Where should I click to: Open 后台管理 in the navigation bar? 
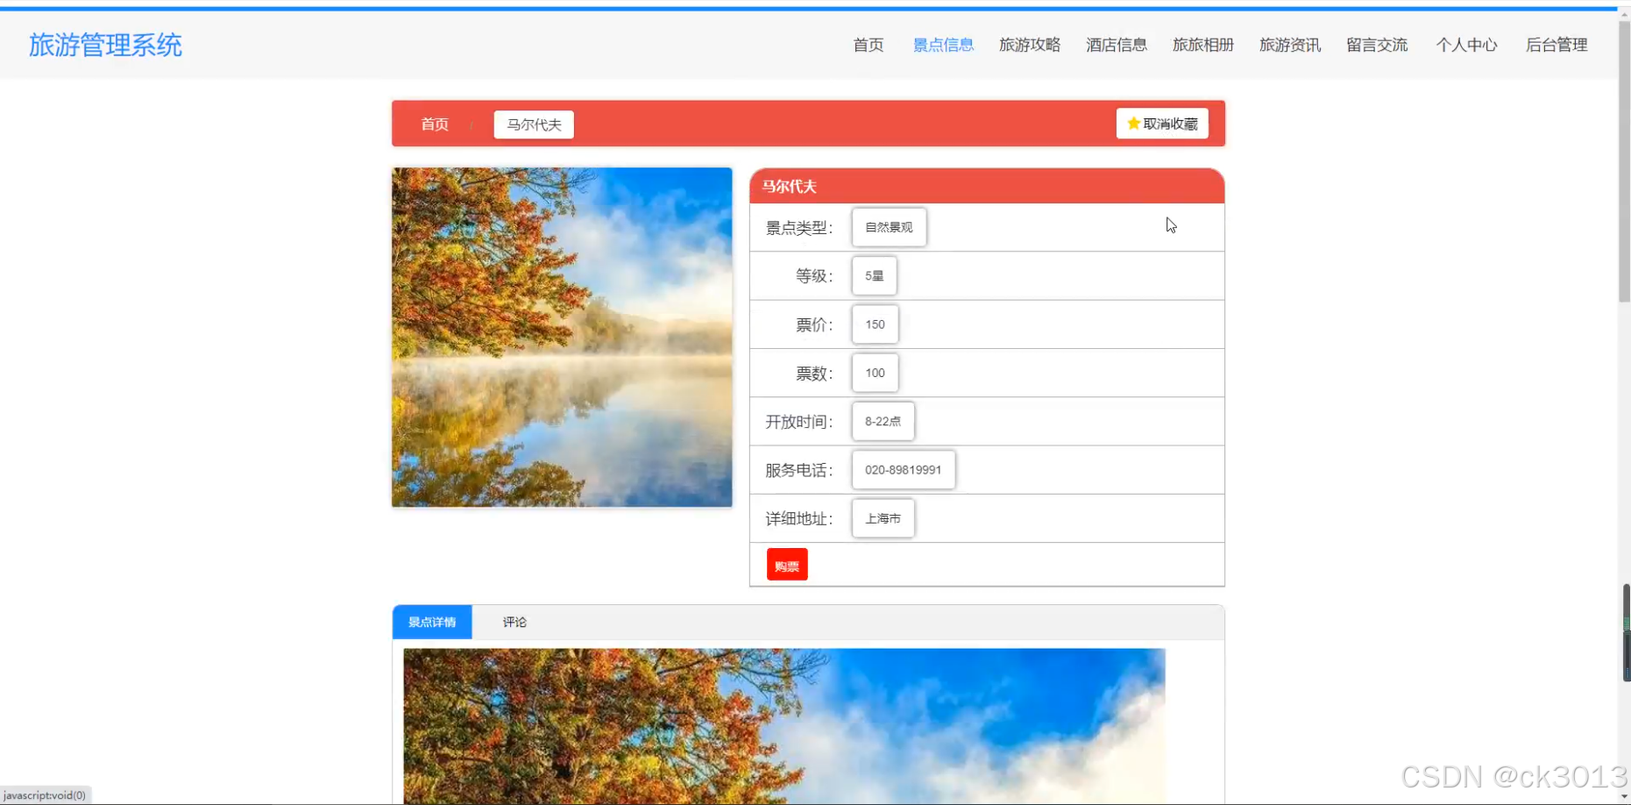click(x=1557, y=45)
